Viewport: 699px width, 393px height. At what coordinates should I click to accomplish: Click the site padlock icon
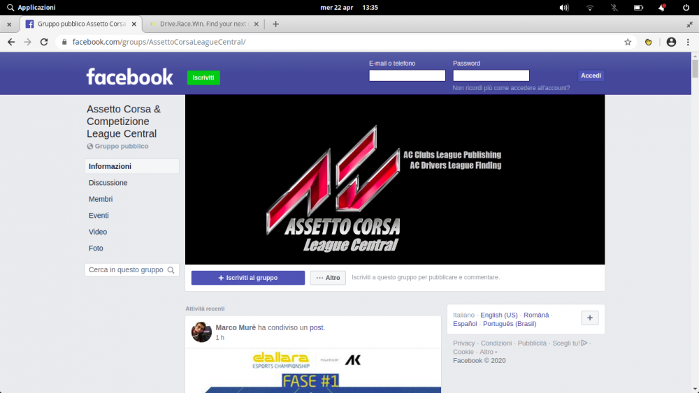point(64,42)
